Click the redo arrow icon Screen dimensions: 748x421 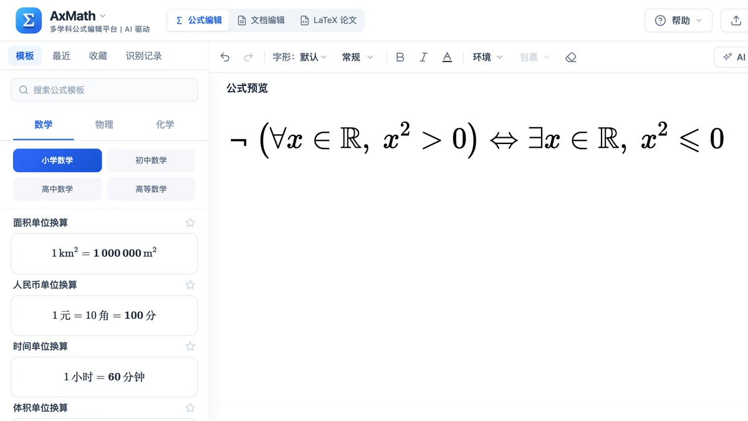click(248, 57)
